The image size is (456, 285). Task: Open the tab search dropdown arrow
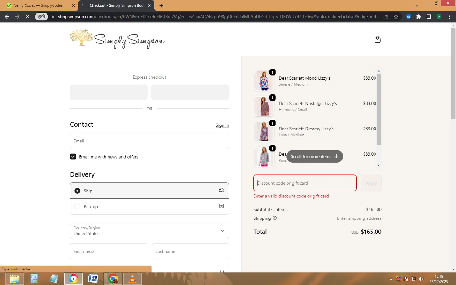click(x=416, y=5)
